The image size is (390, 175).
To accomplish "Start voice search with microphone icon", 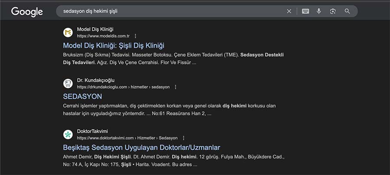I will pyautogui.click(x=319, y=11).
